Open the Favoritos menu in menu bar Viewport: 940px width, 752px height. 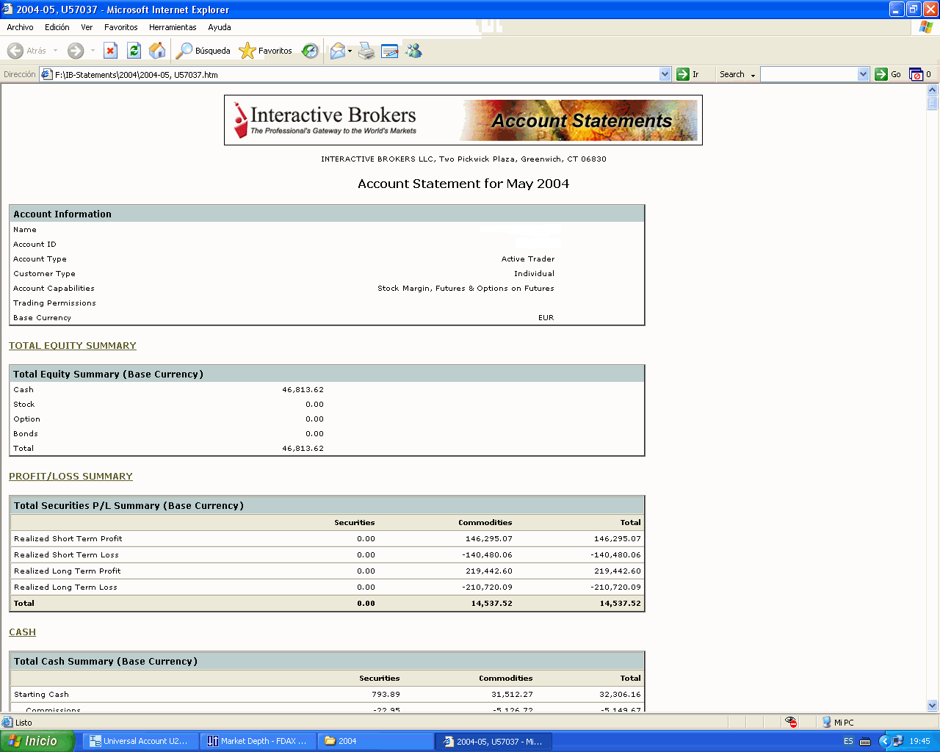click(121, 27)
